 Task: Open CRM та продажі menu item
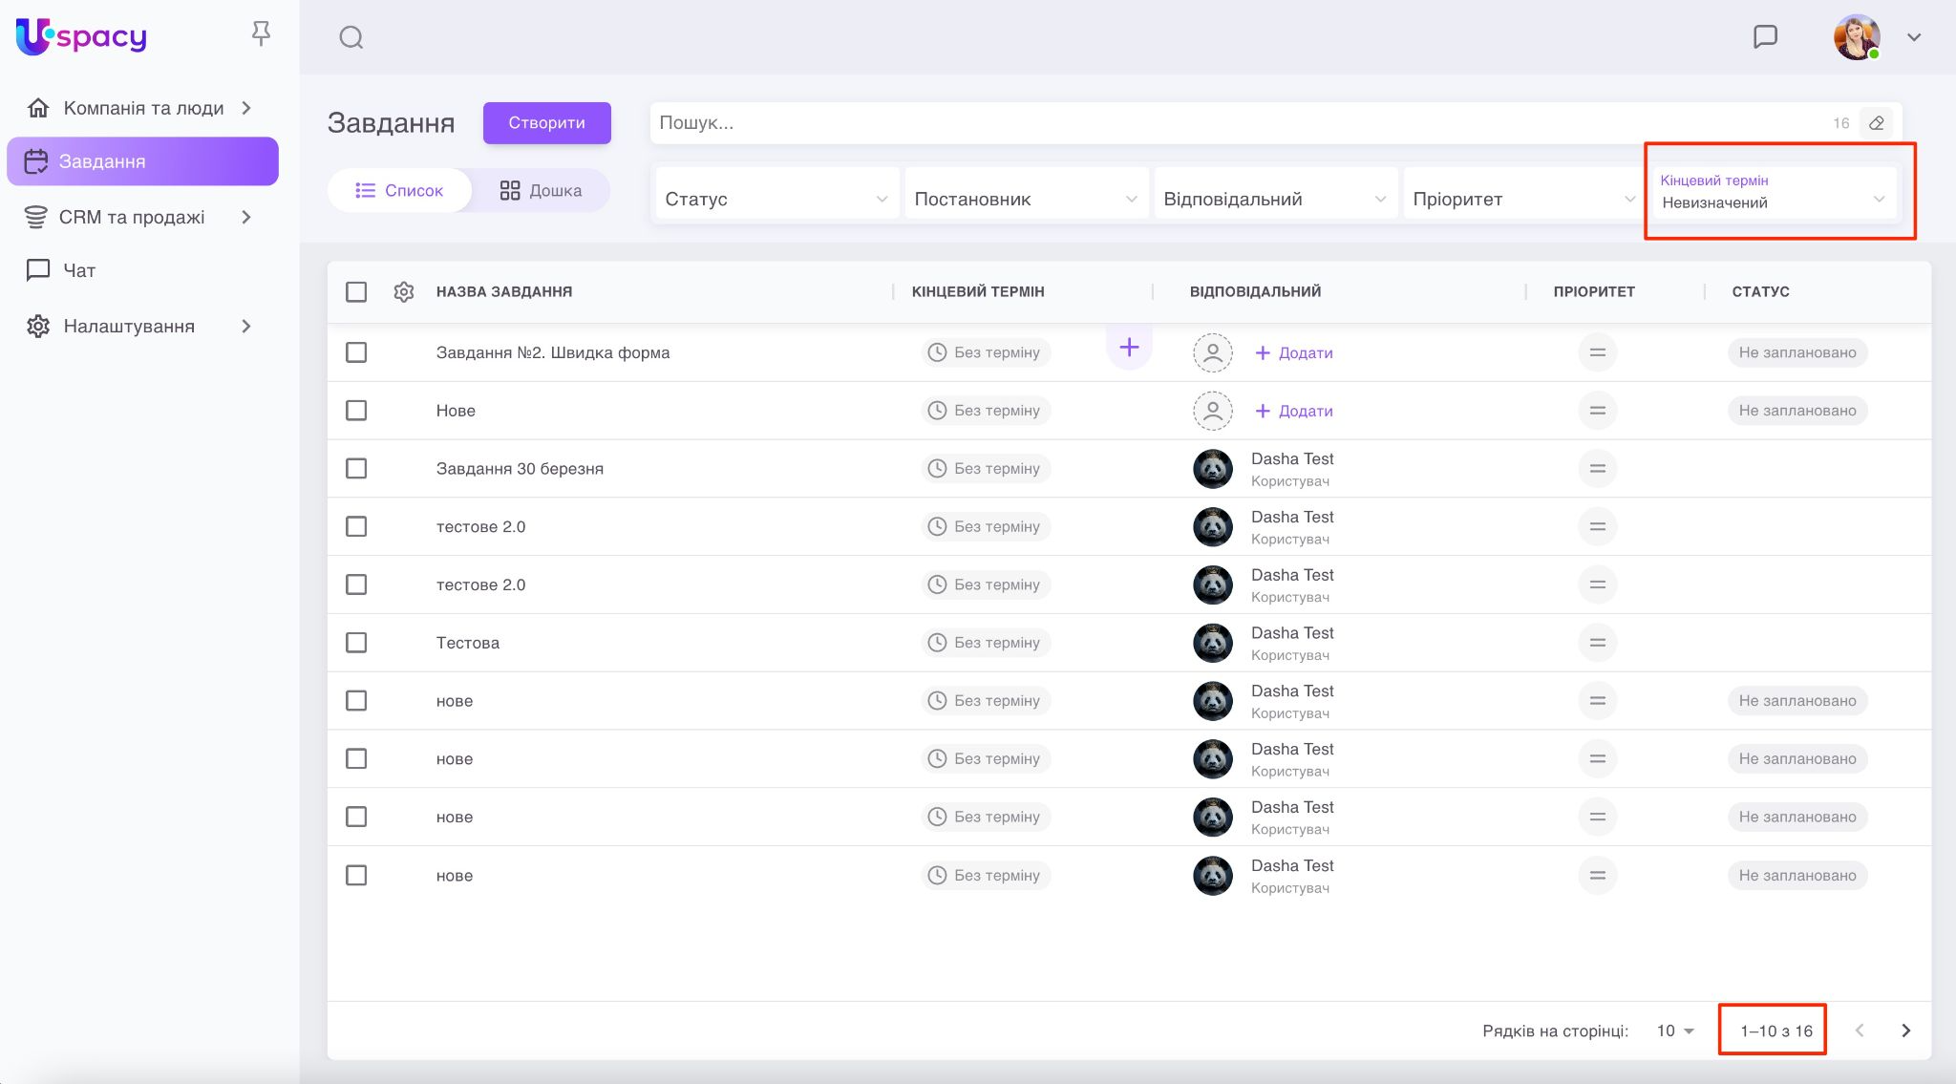click(132, 217)
